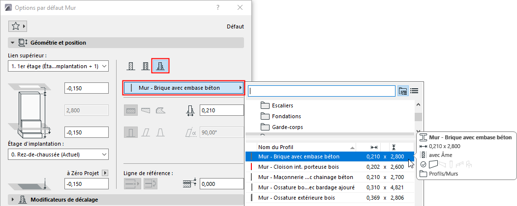The width and height of the screenshot is (517, 206).
Task: Click the profile search input field
Action: coord(322,91)
